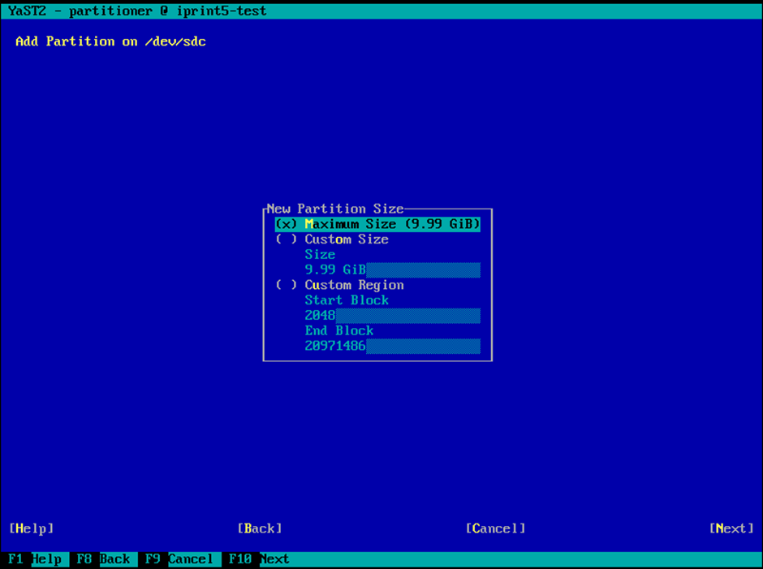The height and width of the screenshot is (569, 763).
Task: Click F10 Next in the function key bar
Action: pos(260,559)
